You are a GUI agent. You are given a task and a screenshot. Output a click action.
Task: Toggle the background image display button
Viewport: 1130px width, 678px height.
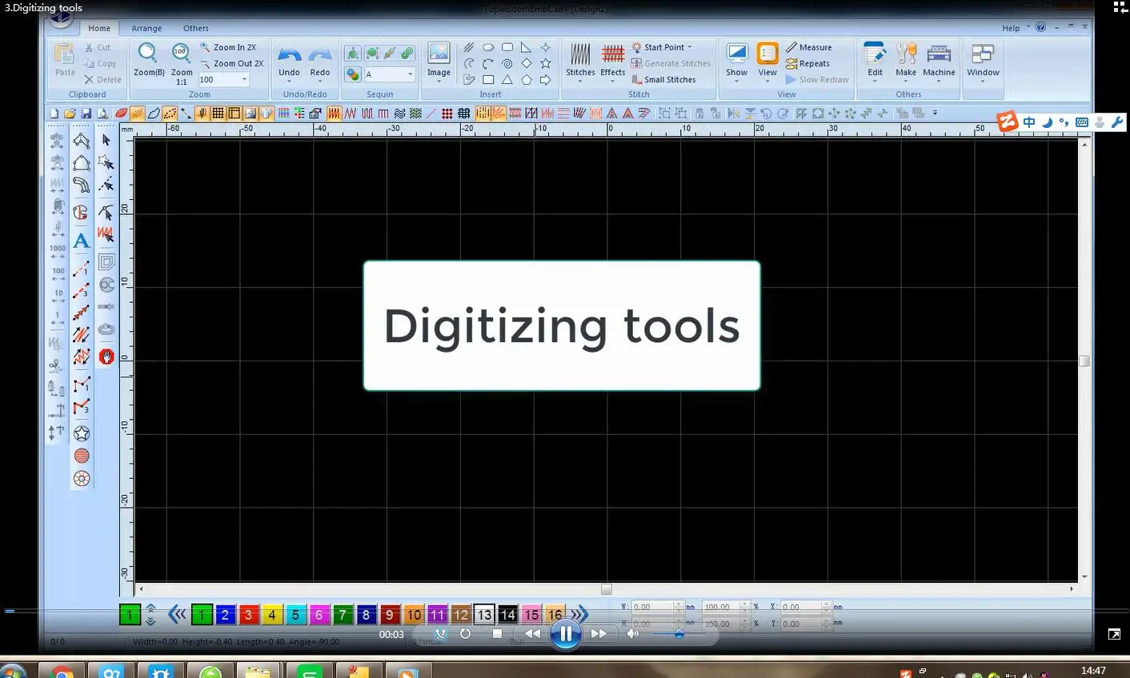(x=250, y=114)
